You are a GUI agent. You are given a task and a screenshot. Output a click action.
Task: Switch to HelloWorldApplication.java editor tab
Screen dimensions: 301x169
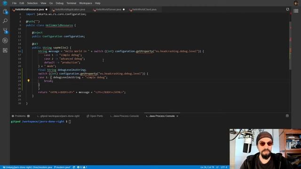click(70, 9)
